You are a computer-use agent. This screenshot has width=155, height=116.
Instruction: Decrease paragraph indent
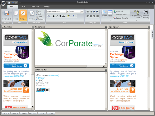point(94,11)
